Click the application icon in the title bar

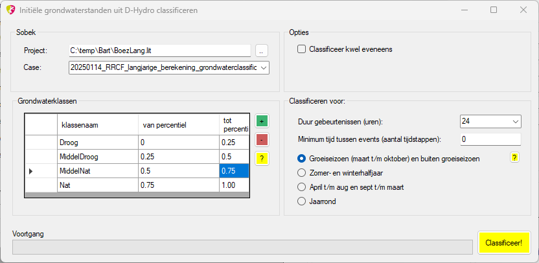[10, 10]
